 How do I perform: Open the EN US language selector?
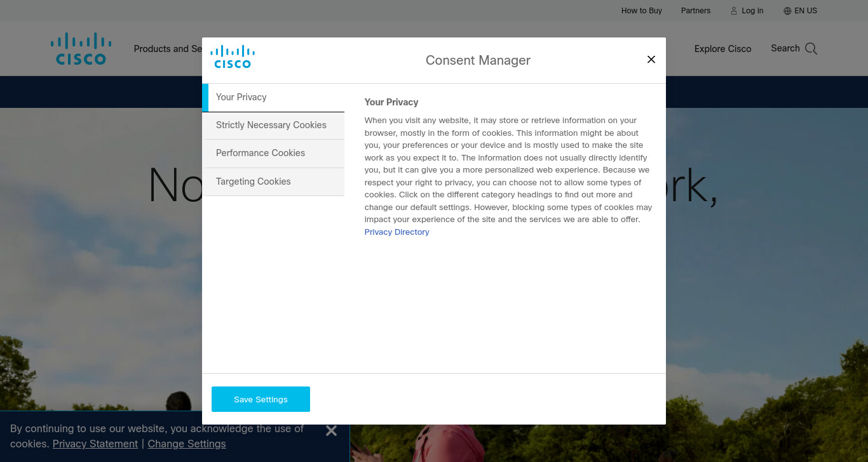coord(801,11)
